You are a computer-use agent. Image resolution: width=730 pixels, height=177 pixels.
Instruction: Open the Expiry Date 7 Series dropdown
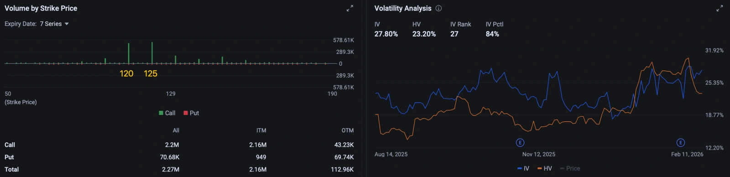coord(54,24)
